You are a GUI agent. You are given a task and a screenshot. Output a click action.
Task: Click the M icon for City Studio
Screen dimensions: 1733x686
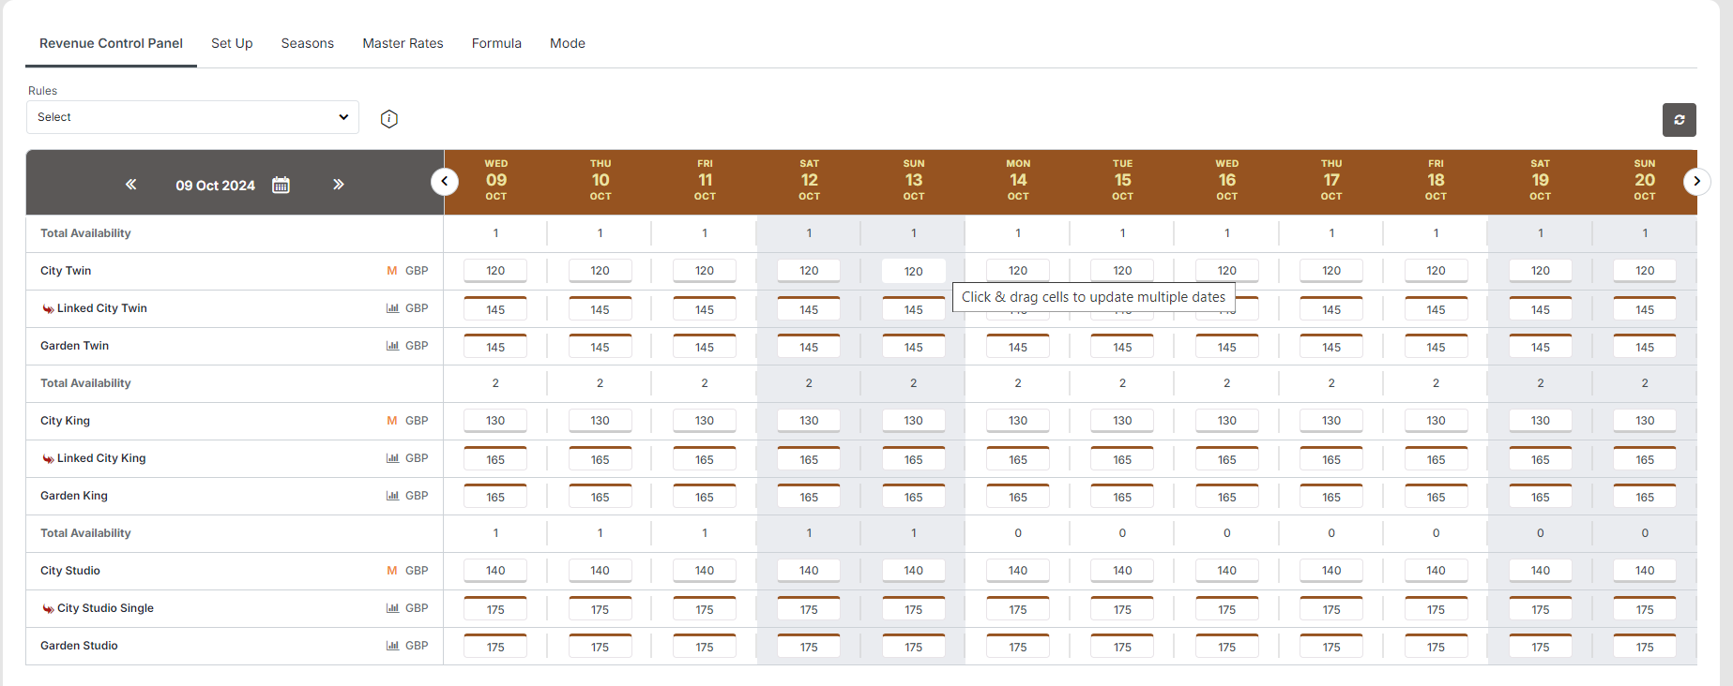pyautogui.click(x=392, y=571)
